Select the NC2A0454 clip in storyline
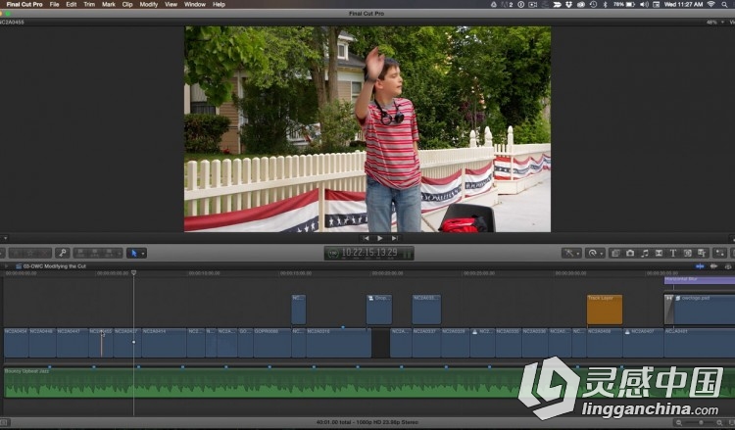 pyautogui.click(x=16, y=343)
